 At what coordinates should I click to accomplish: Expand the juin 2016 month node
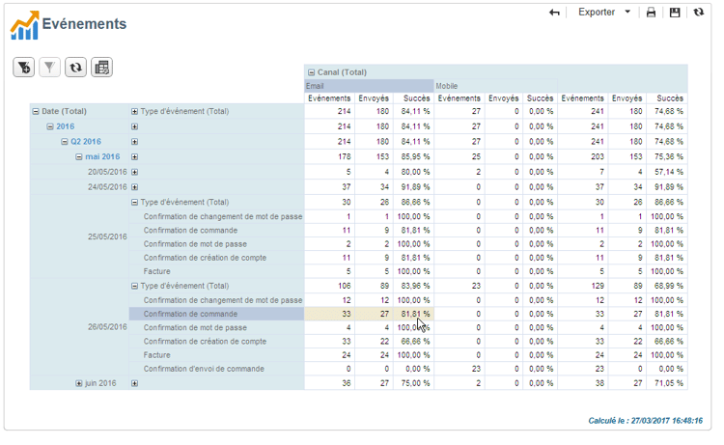(x=79, y=383)
